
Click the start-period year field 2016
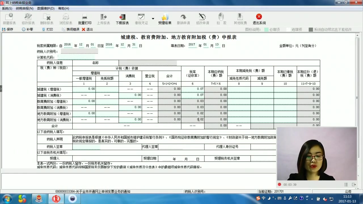click(67, 45)
